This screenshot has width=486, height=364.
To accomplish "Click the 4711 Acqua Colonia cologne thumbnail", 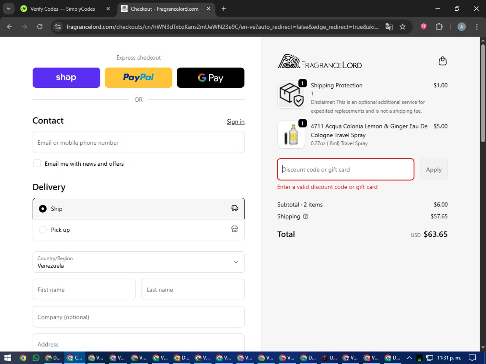I will coord(291,135).
